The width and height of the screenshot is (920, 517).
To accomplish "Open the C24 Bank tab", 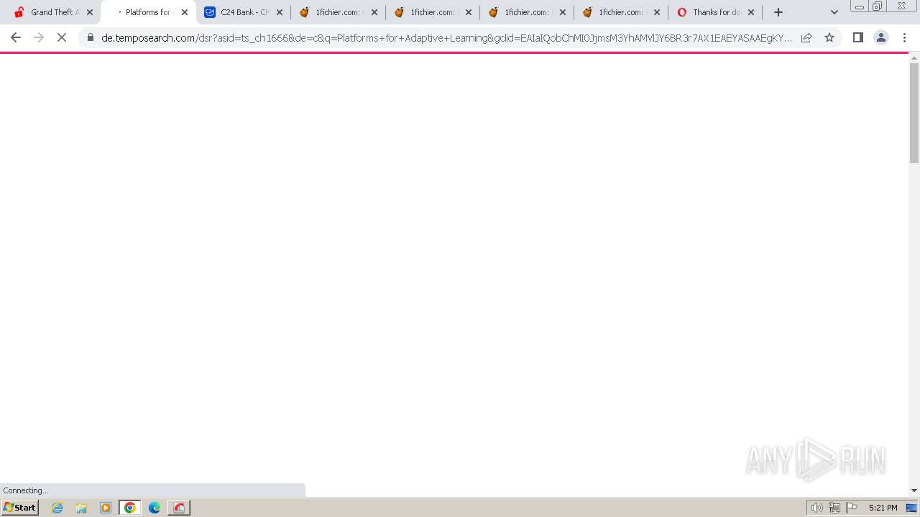I will (243, 12).
